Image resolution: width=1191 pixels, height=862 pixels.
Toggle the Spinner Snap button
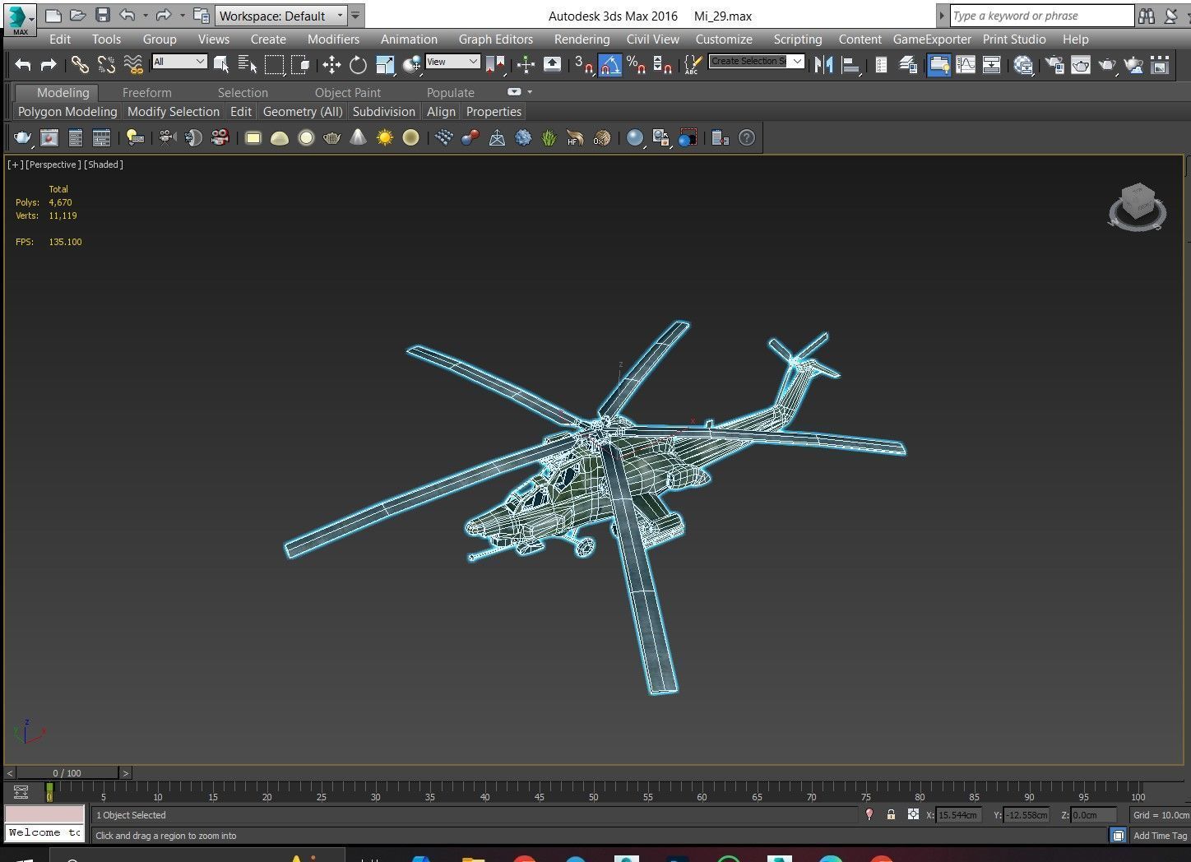tap(662, 64)
